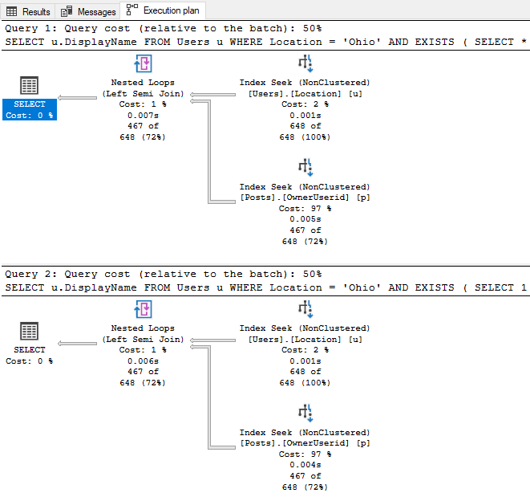Click the SELECT operator icon in Query 1
The width and height of the screenshot is (530, 497).
30,86
